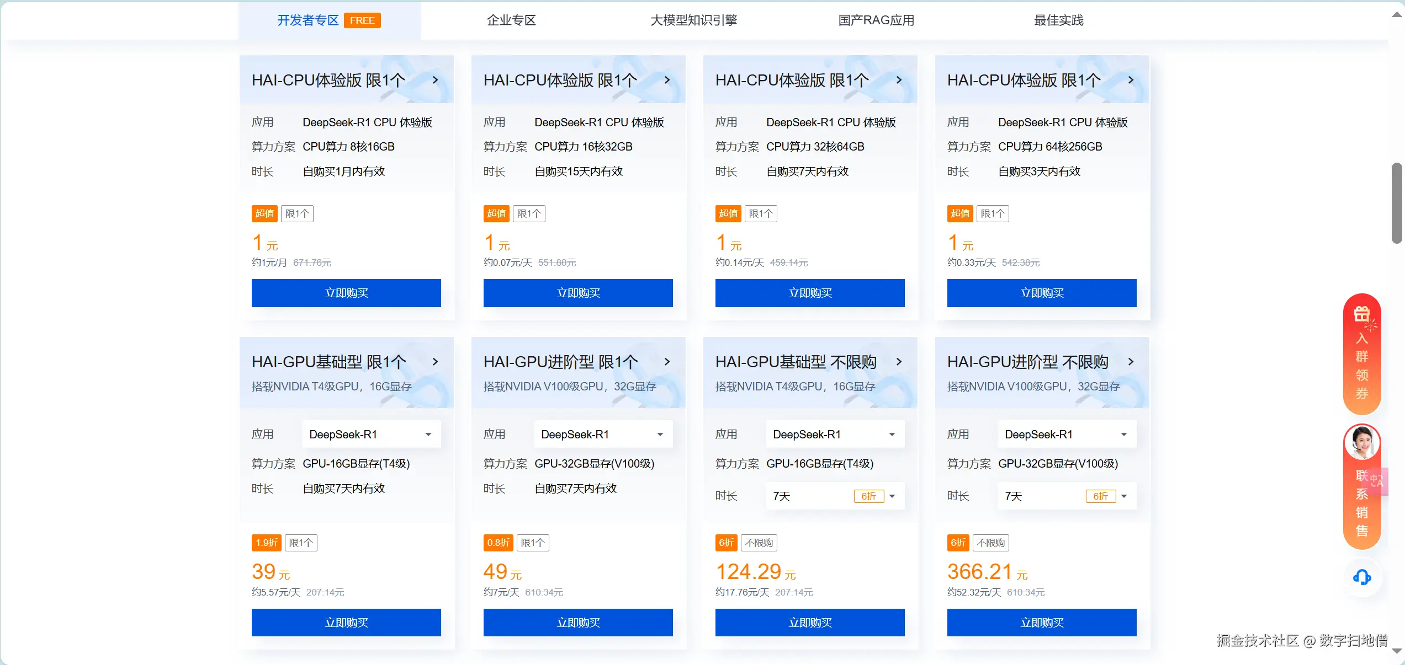Click 约52.32元/天 price note
Screen dimensions: 1405x665
click(x=974, y=592)
